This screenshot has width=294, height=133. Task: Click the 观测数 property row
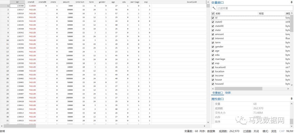251,108
